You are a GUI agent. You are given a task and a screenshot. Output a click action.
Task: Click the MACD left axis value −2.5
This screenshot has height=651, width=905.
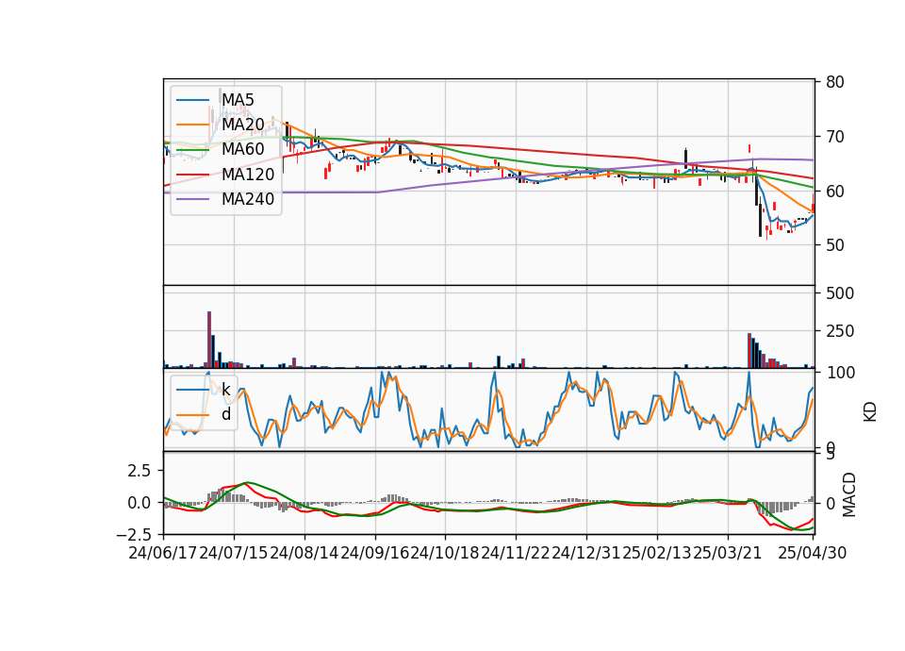tap(133, 534)
